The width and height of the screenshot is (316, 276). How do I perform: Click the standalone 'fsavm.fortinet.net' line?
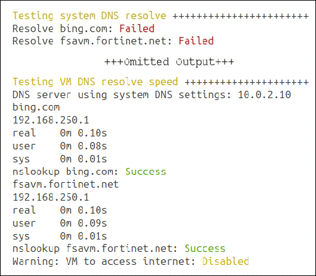(65, 184)
